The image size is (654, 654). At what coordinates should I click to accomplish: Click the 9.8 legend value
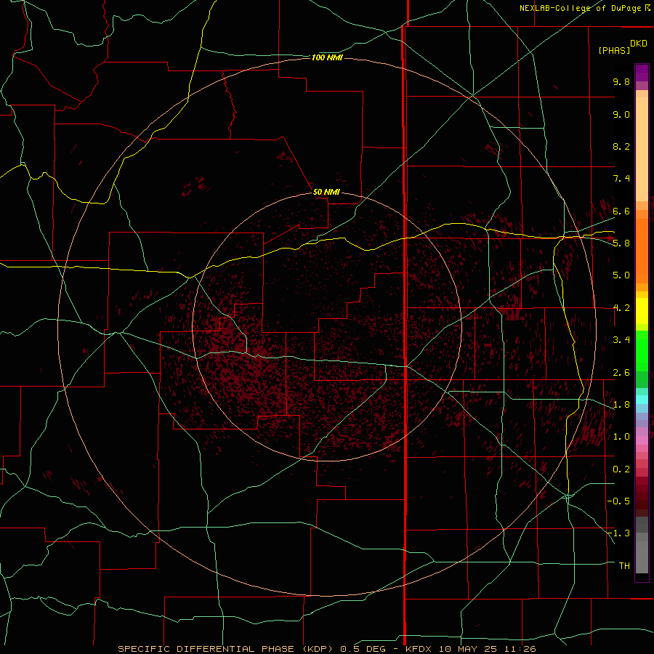coord(621,81)
